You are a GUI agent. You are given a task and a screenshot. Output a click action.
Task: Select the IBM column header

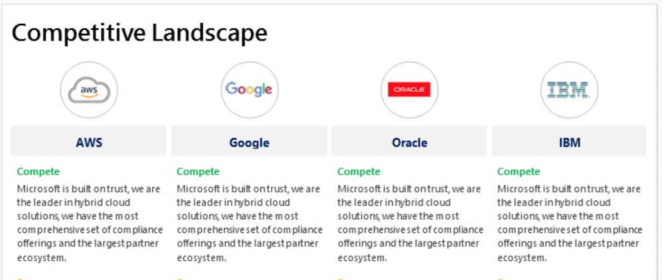pos(569,142)
